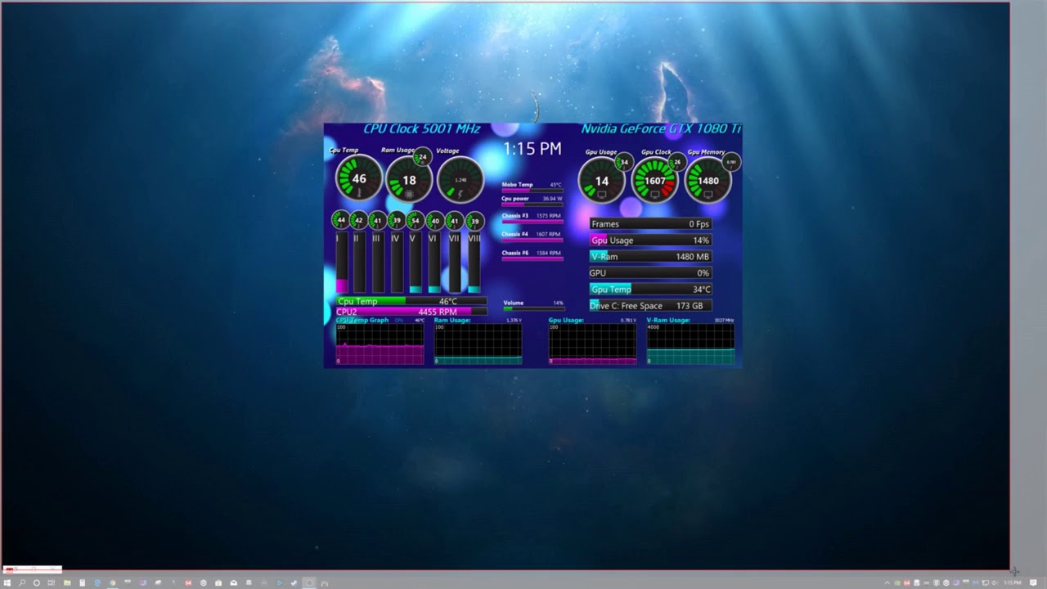The width and height of the screenshot is (1047, 589).
Task: Click the V-Ram 1480 MB row
Action: pos(650,257)
